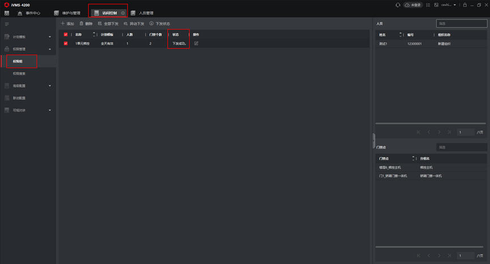The image size is (490, 264).
Task: Select 权限搜索 in the left sidebar
Action: click(19, 73)
